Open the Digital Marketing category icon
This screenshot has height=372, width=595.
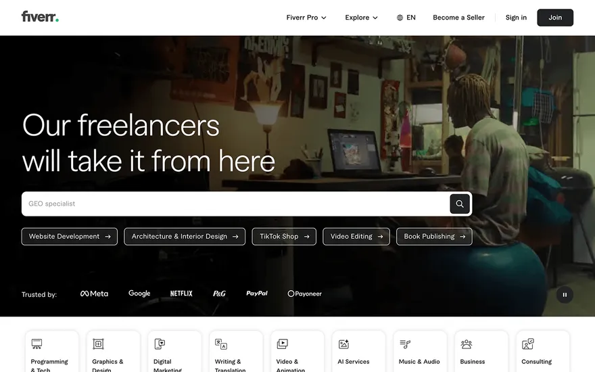click(160, 344)
